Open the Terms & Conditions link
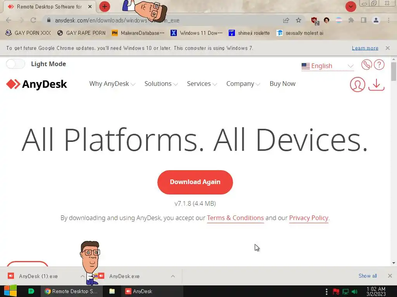 coord(235,218)
